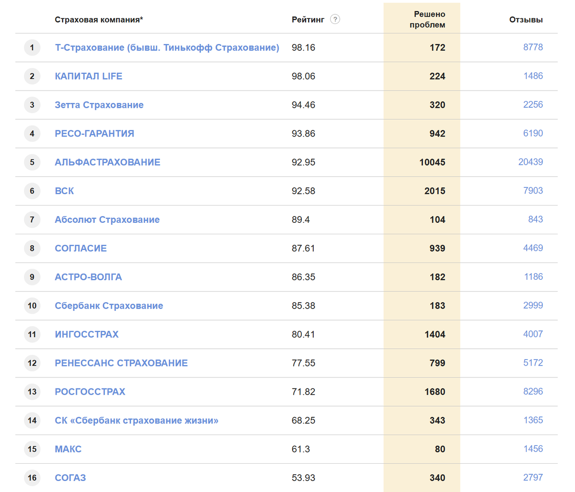Click the rating help question mark icon
This screenshot has height=492, width=575.
pyautogui.click(x=335, y=19)
